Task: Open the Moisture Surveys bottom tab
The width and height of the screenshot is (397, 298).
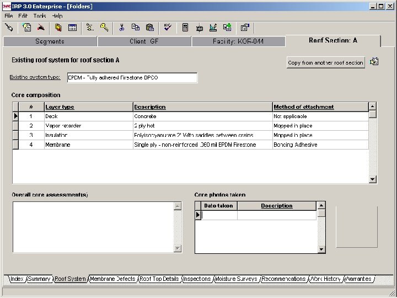Action: [x=236, y=279]
